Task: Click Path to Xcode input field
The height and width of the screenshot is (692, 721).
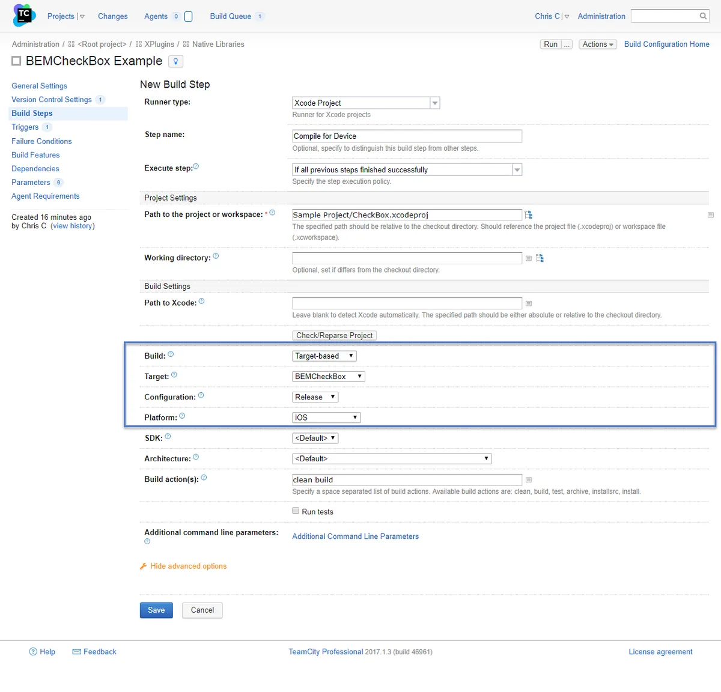Action: [407, 303]
